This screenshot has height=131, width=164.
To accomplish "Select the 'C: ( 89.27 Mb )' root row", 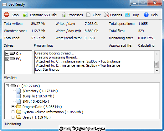I will click(28, 86).
